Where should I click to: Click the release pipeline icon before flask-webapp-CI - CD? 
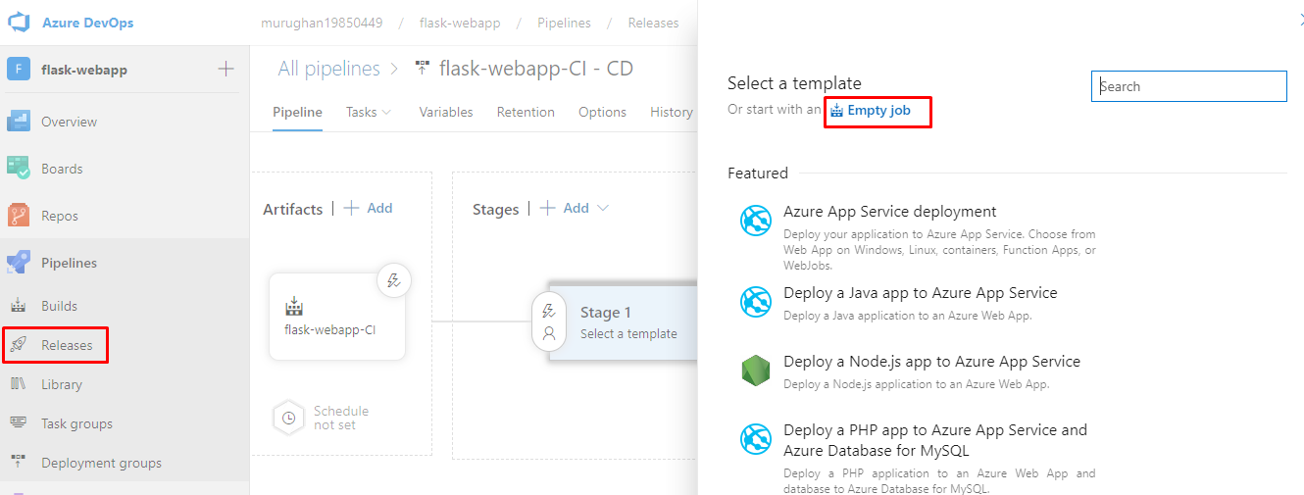(x=423, y=69)
